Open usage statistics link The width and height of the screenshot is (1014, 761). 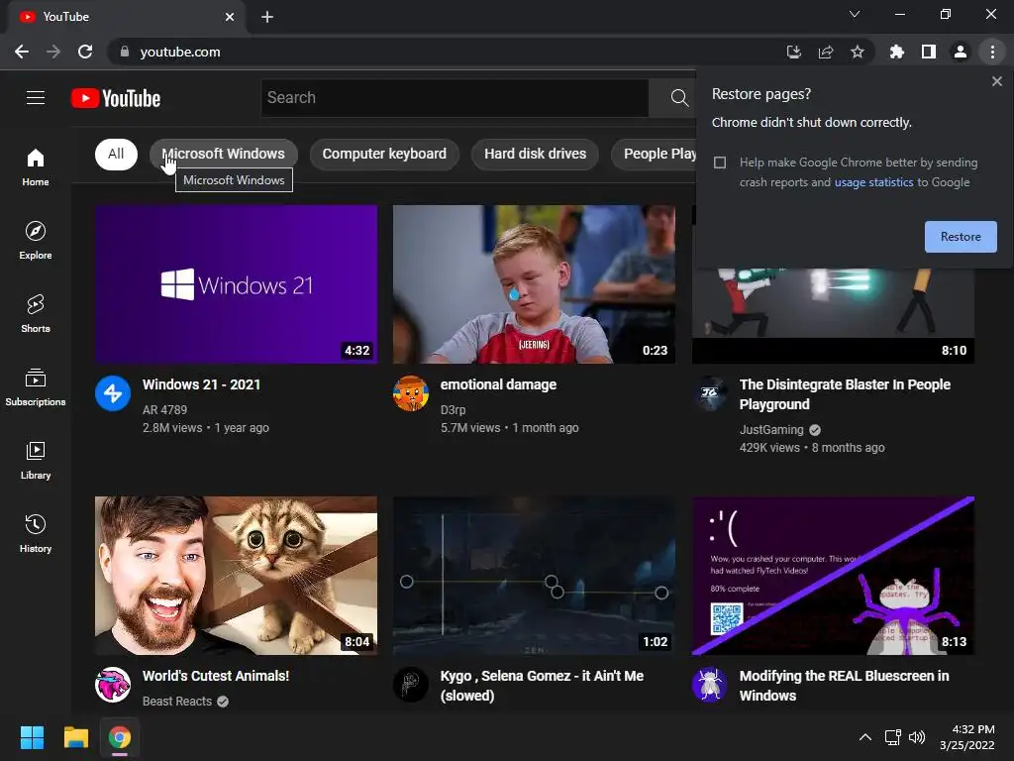click(x=873, y=182)
